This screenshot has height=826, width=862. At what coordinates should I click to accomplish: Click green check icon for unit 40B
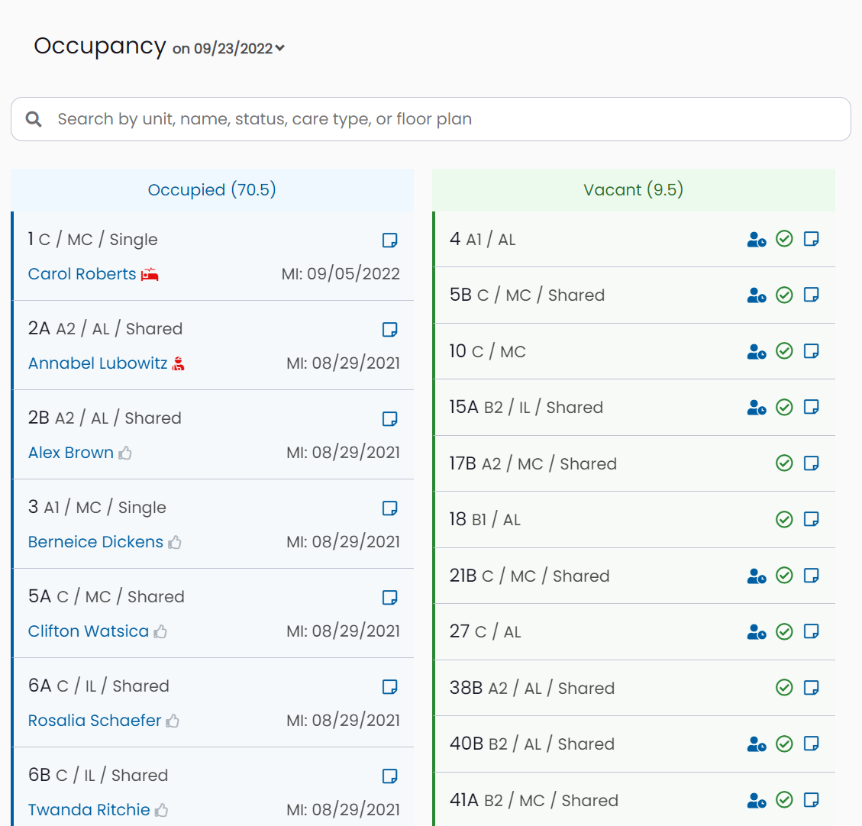coord(784,744)
